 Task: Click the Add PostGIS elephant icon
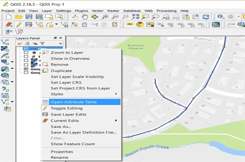5,62
